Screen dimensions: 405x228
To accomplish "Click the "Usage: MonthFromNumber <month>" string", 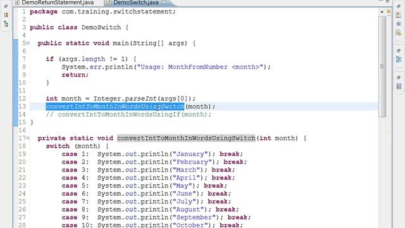I will pyautogui.click(x=200, y=67).
